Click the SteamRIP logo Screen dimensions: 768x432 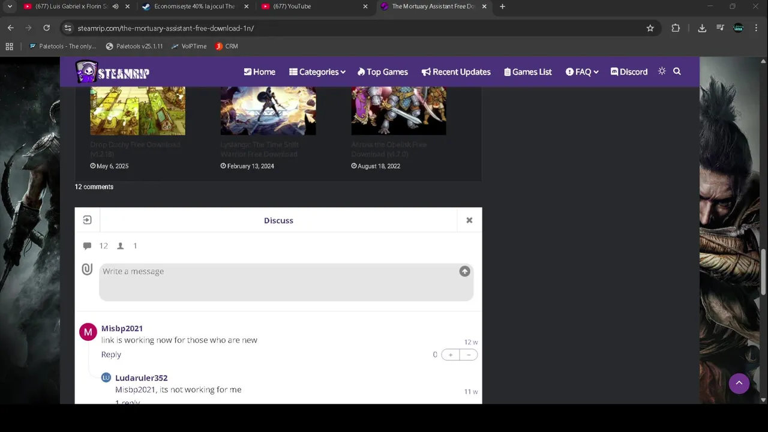[112, 72]
